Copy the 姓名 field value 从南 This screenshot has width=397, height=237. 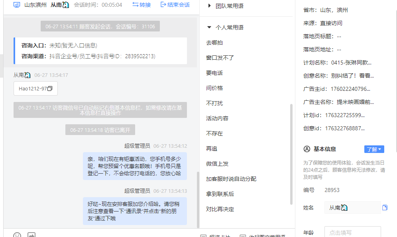[385, 208]
